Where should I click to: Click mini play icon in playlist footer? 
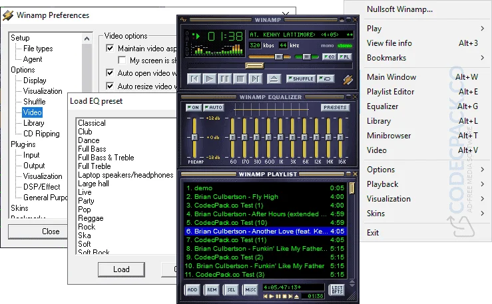click(x=272, y=296)
